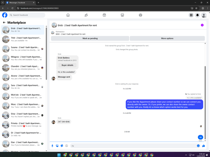The image size is (210, 157).
Task: Open the Elan conversation
Action: (23, 144)
